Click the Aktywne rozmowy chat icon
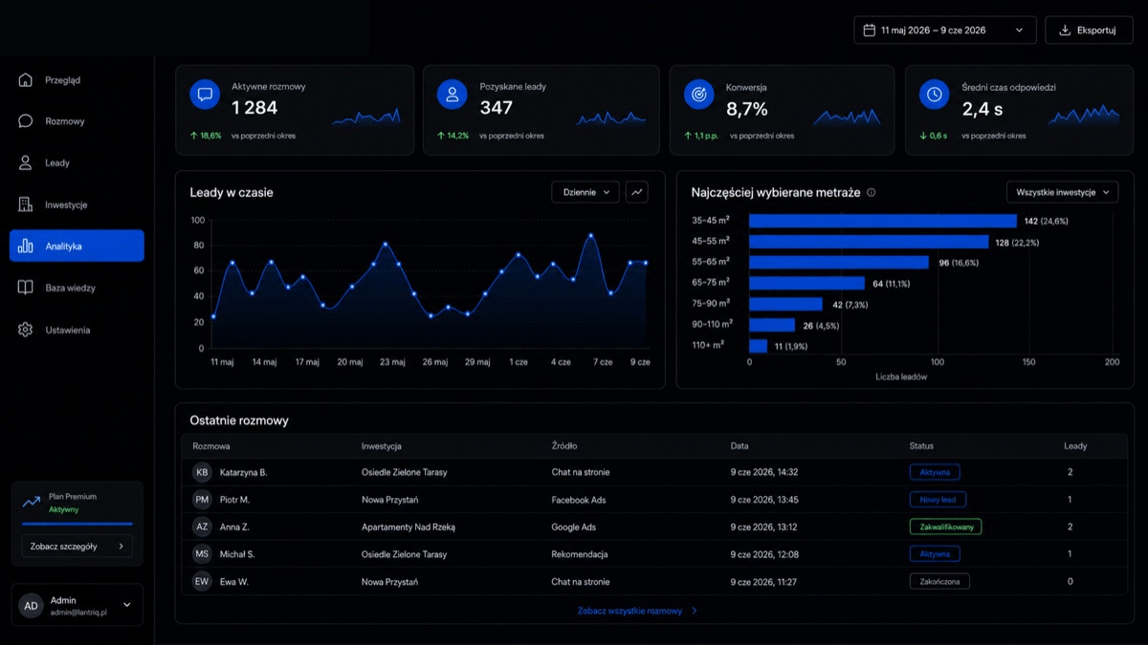Viewport: 1148px width, 645px height. point(204,95)
